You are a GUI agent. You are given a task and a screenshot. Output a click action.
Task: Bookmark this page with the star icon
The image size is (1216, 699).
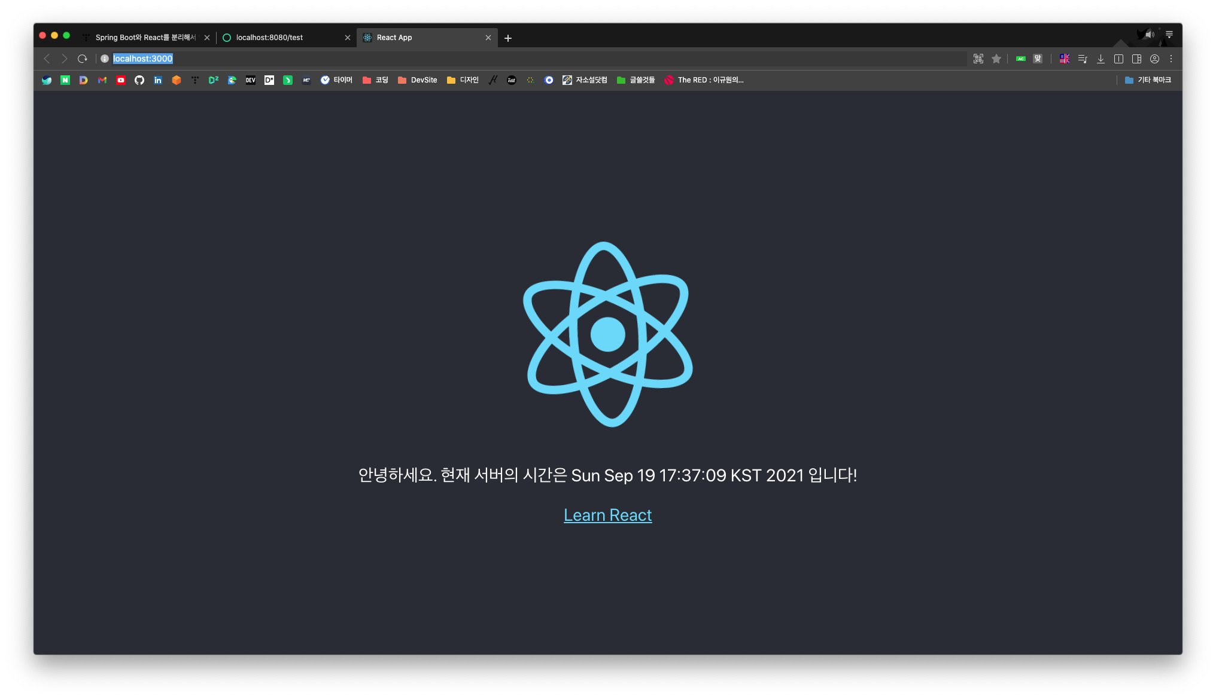coord(996,59)
